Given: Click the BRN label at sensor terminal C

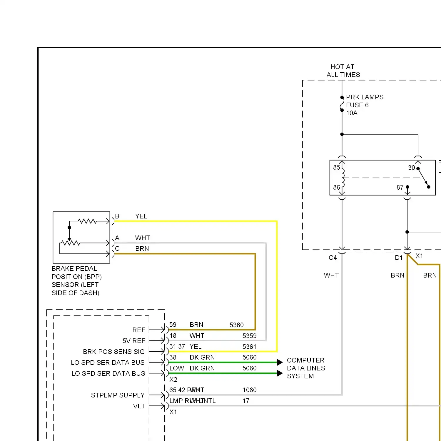Looking at the screenshot, I should pyautogui.click(x=142, y=249).
